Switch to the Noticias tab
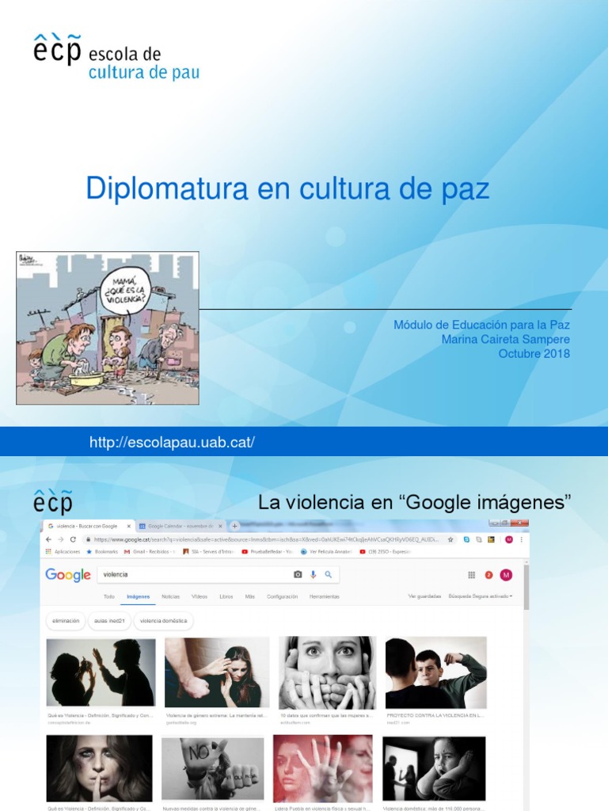This screenshot has height=811, width=608. 171,596
